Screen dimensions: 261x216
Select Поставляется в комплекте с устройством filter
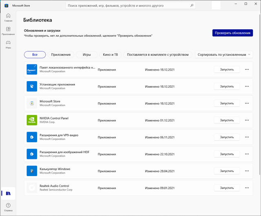(158, 55)
